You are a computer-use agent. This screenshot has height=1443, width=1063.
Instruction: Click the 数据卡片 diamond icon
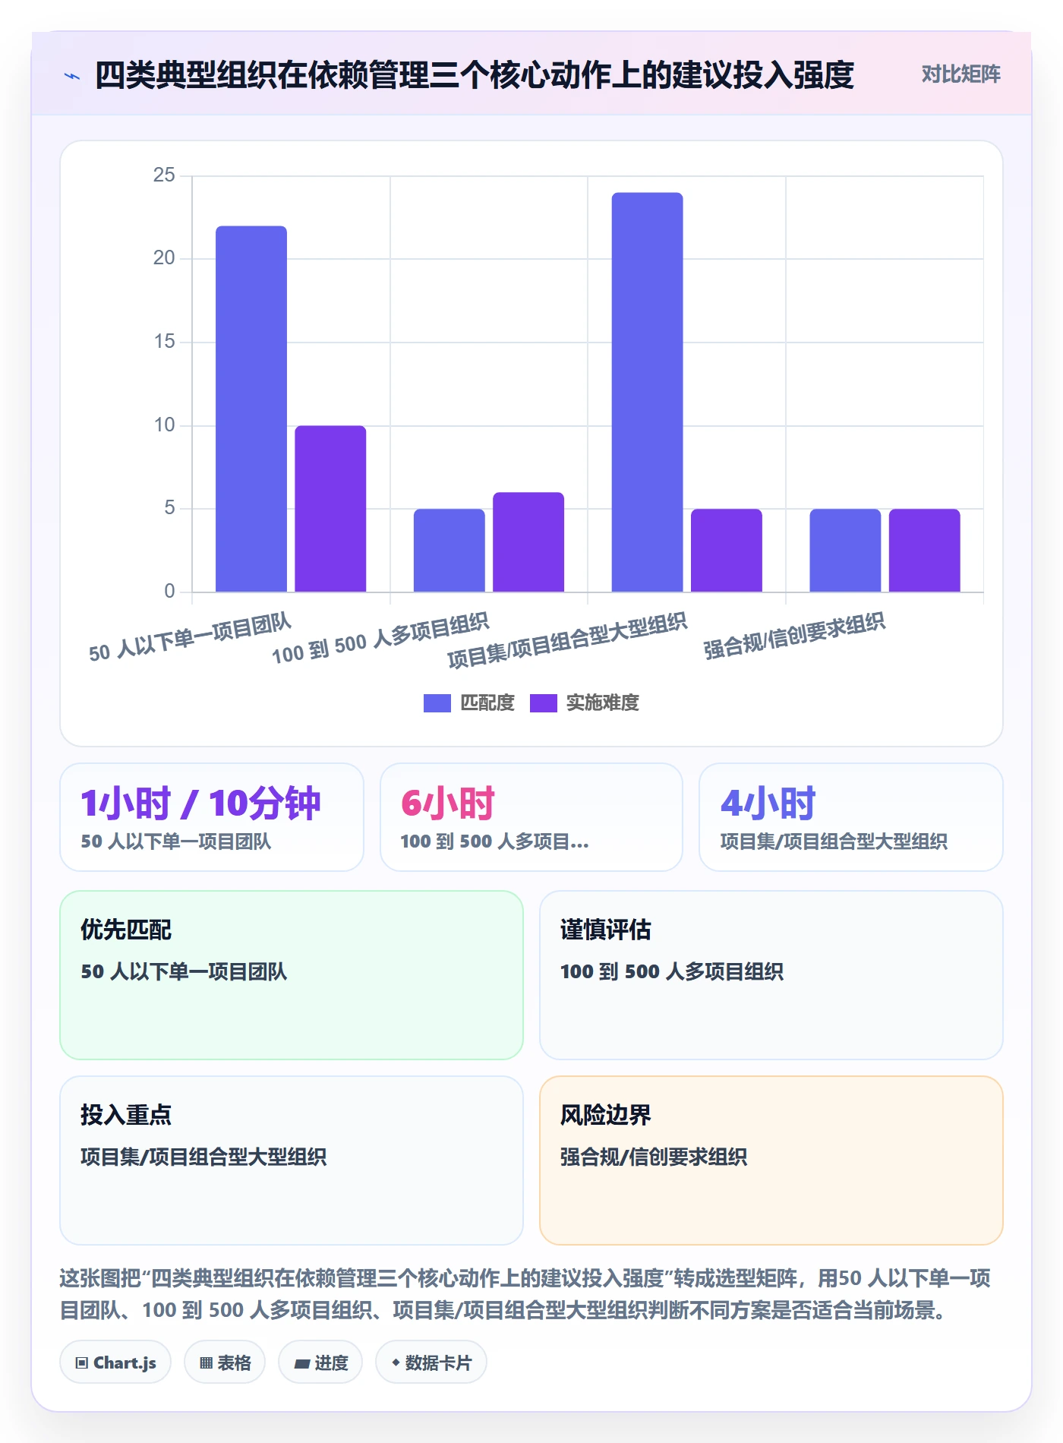pos(396,1362)
